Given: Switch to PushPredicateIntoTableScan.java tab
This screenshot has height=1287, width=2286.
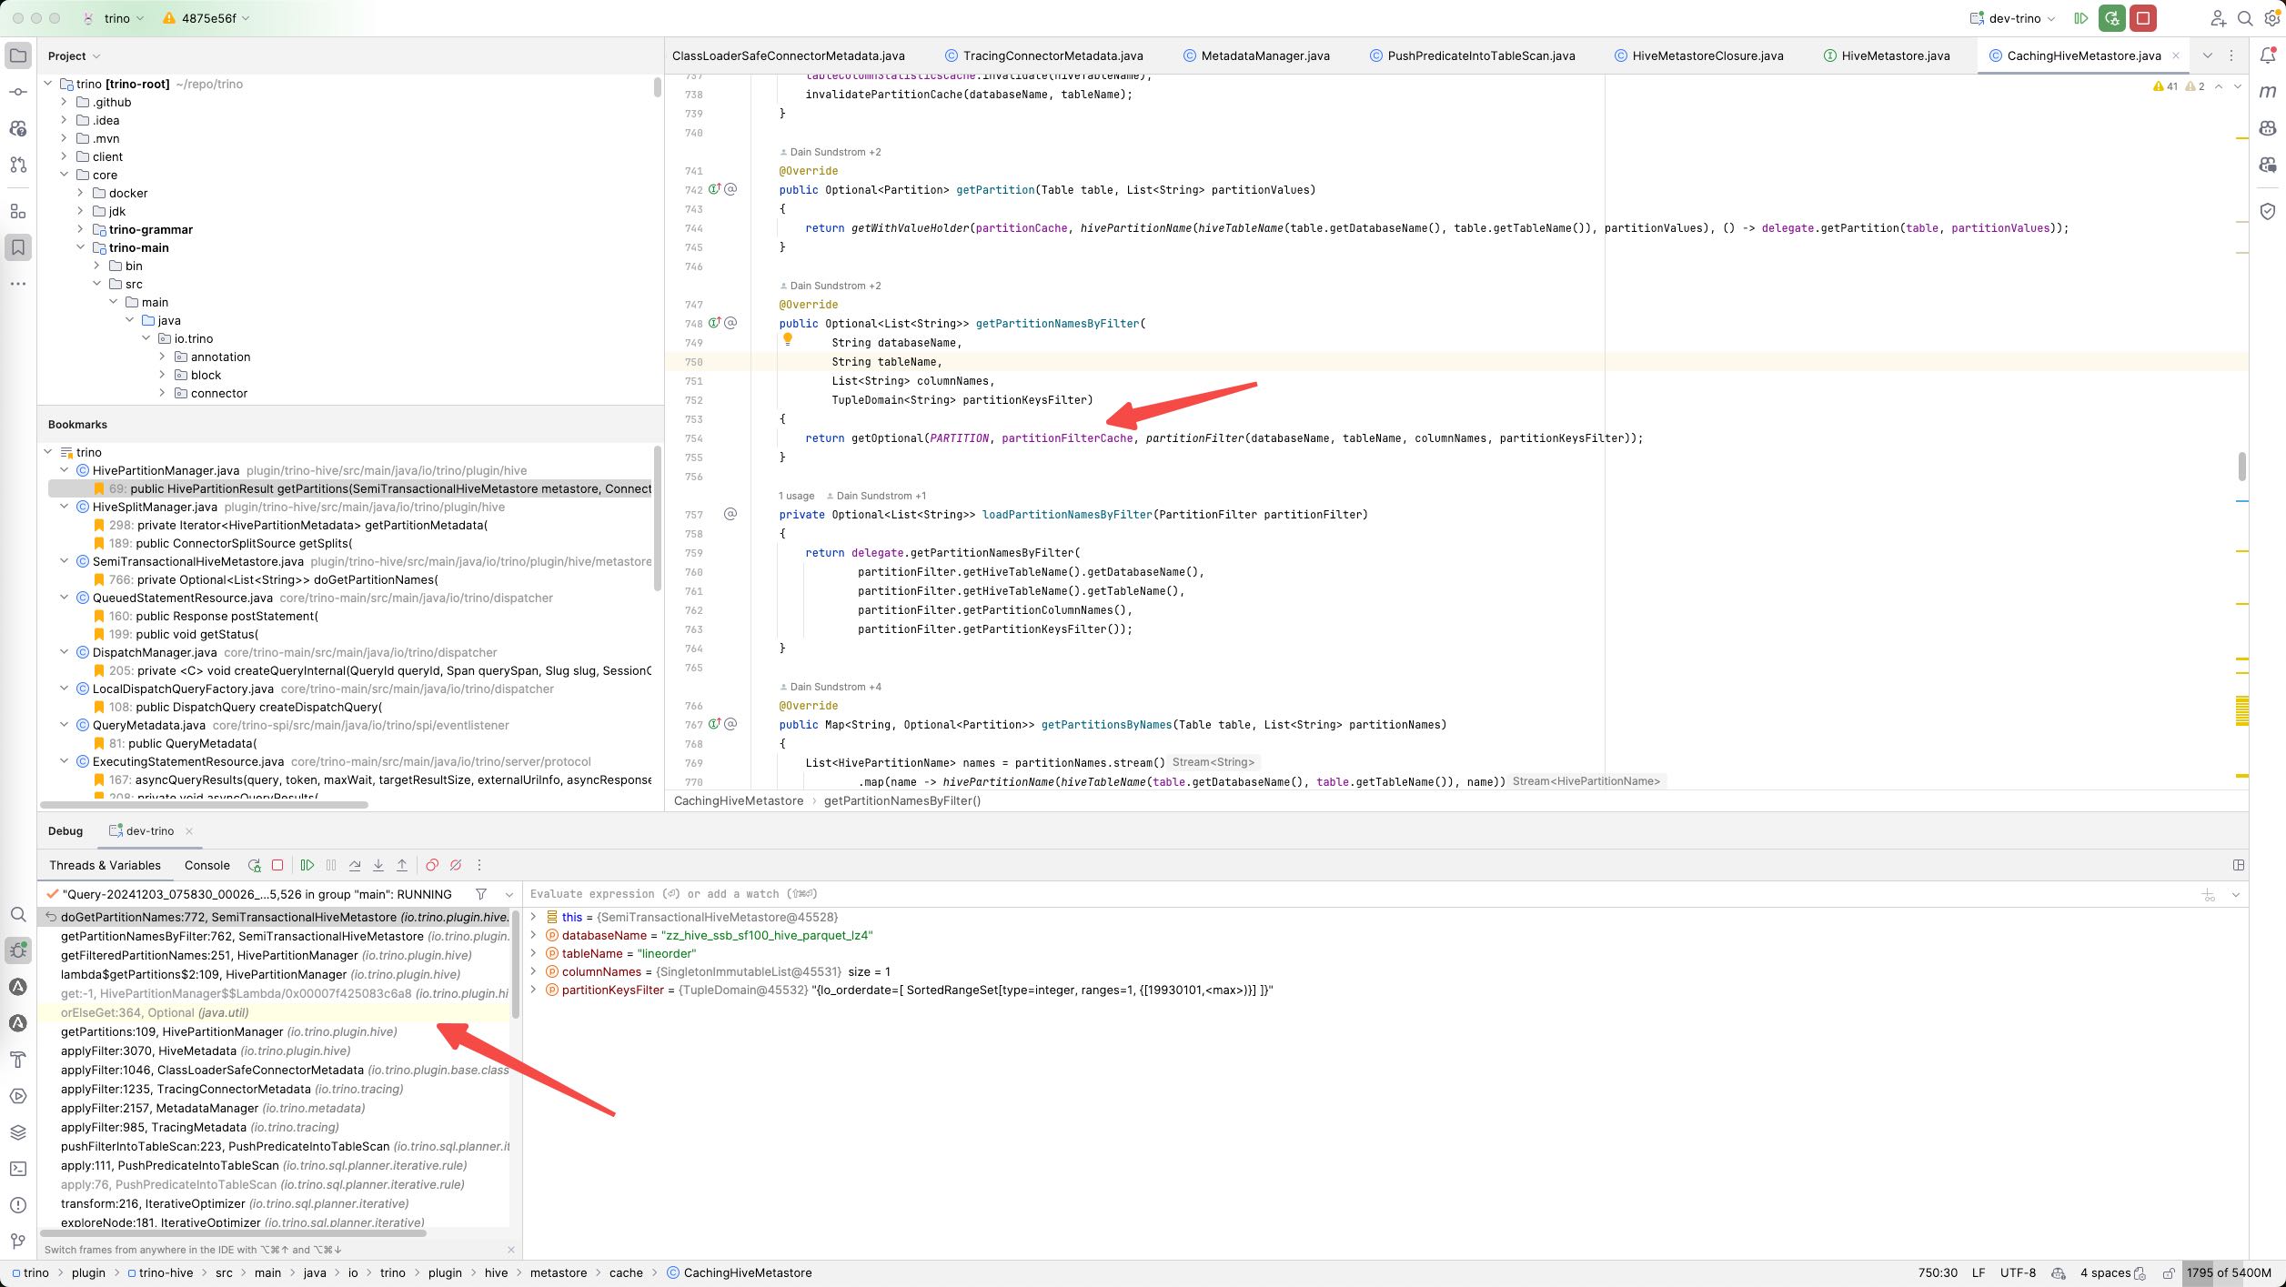Looking at the screenshot, I should pos(1472,55).
